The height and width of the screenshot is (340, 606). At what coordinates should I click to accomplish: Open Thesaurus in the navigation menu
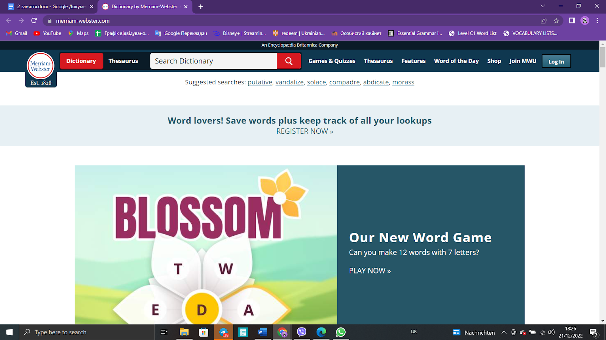coord(378,61)
